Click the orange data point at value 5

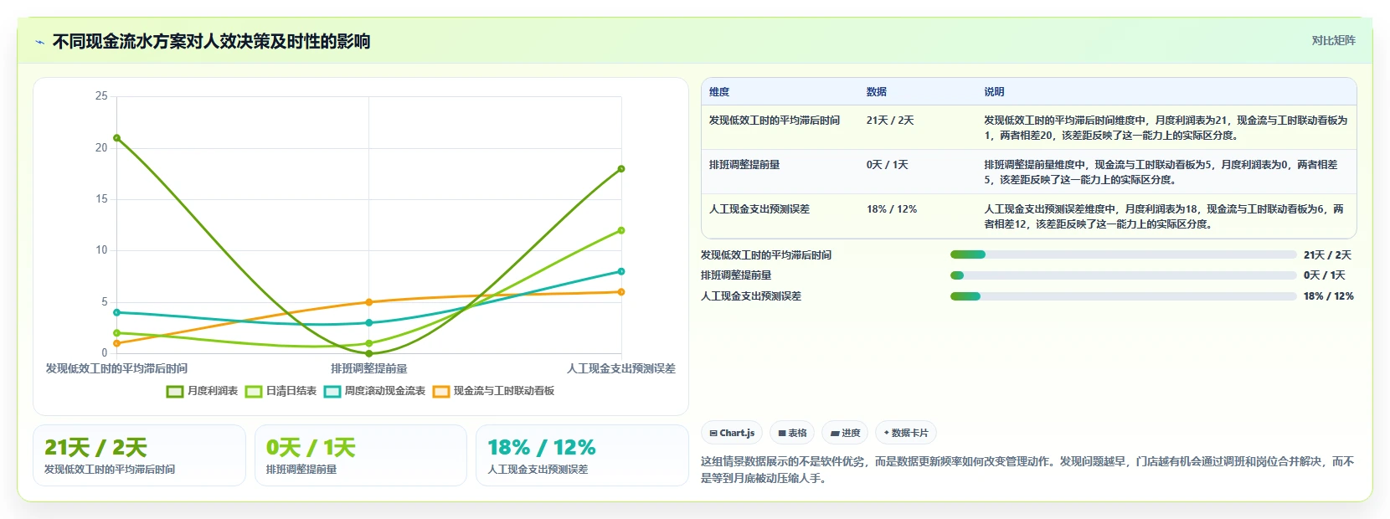(369, 302)
